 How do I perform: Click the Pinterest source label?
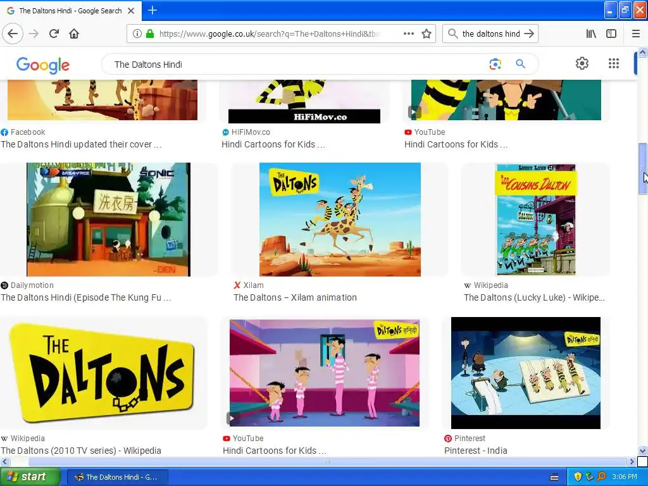pos(470,438)
